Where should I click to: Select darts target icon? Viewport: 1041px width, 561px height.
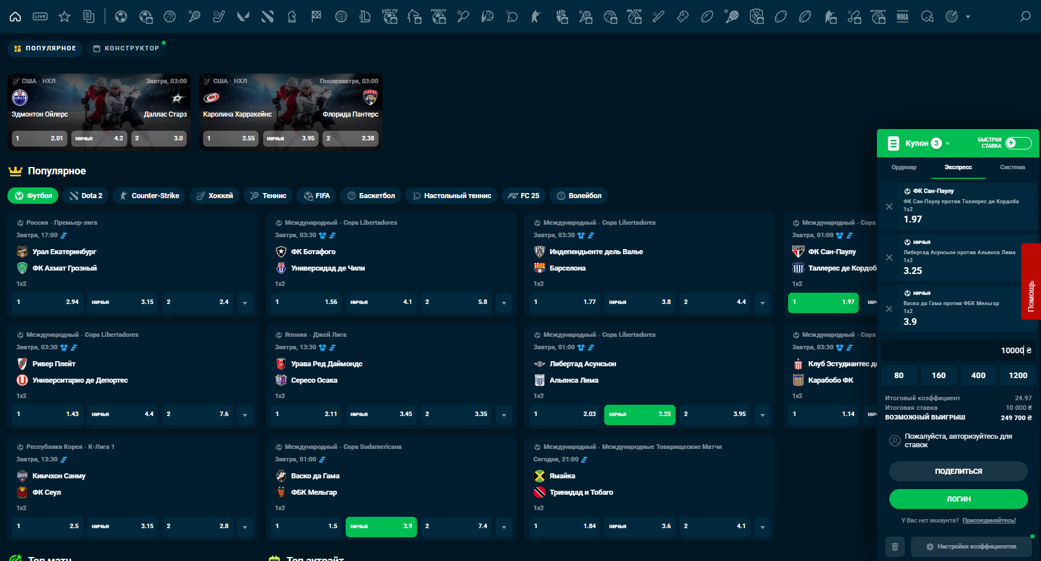point(952,16)
